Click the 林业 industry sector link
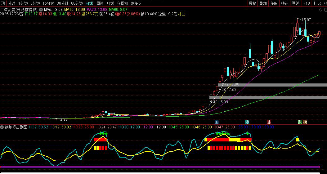The image size is (327, 174). click(181, 14)
